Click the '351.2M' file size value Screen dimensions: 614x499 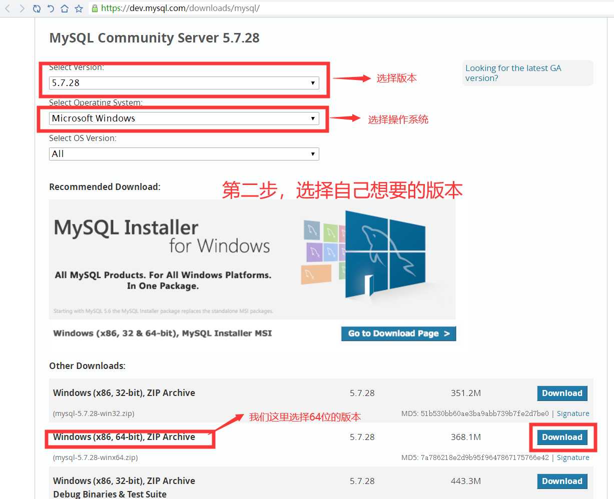tap(466, 393)
